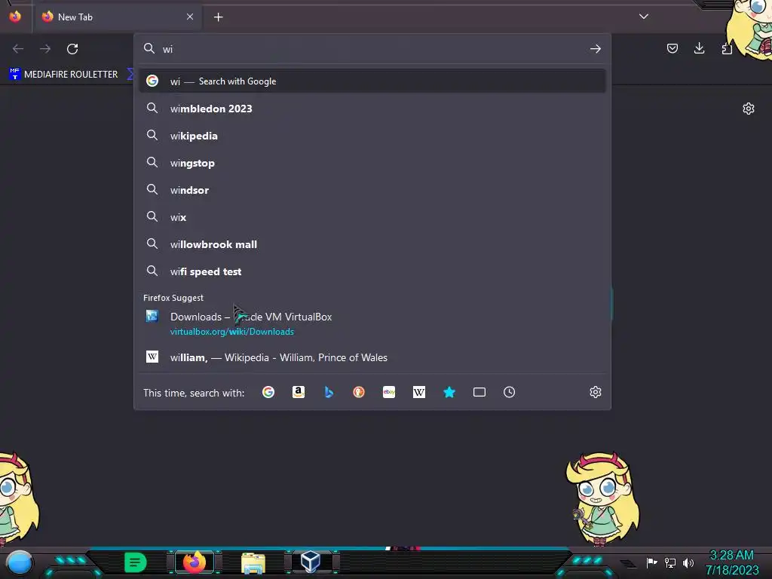Open Downloads – Oracle VM VirtualBox suggestion

point(372,323)
